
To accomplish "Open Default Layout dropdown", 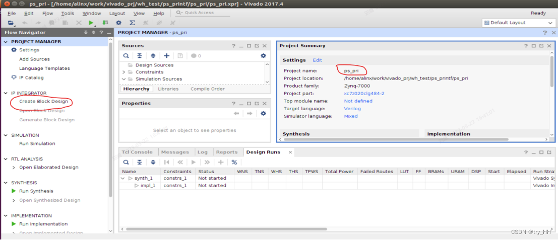I will click(x=518, y=23).
